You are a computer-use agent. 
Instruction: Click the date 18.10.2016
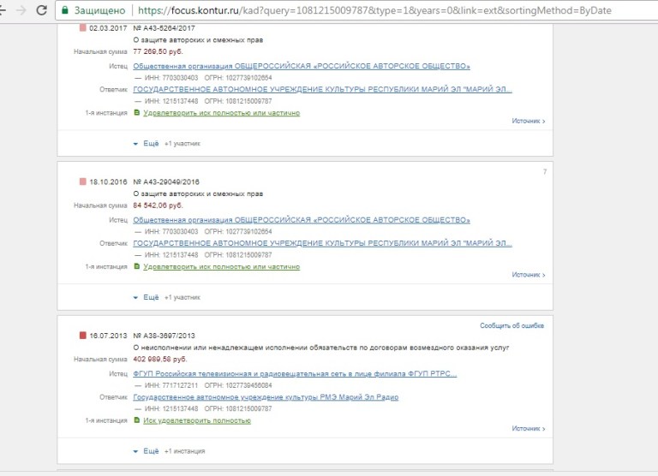pyautogui.click(x=108, y=182)
